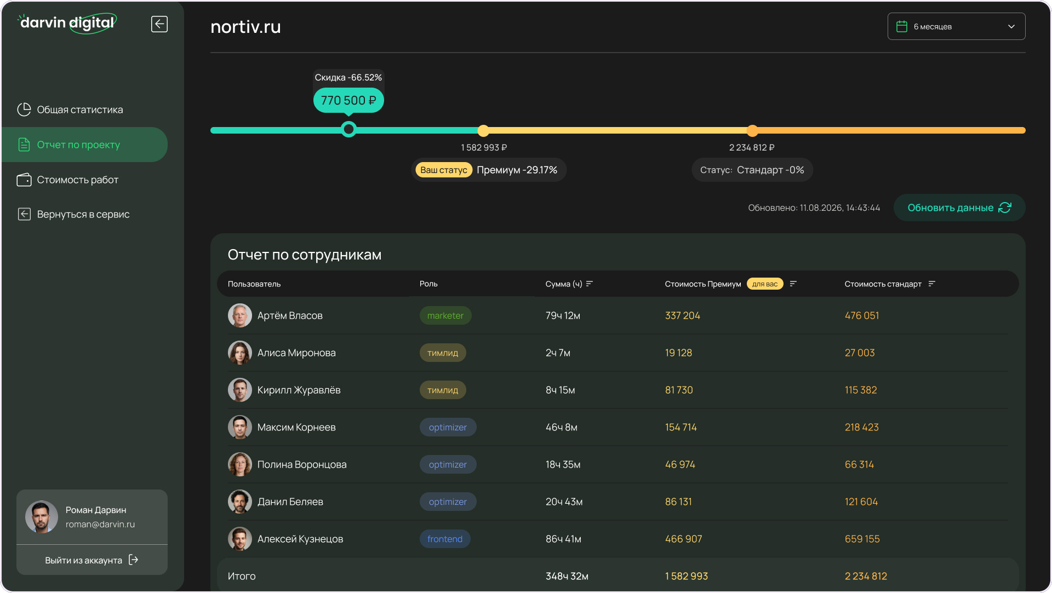Sort by Стоимость стандарт column icon

click(931, 284)
